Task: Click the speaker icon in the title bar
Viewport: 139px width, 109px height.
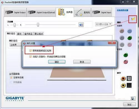Action: [x=3, y=2]
